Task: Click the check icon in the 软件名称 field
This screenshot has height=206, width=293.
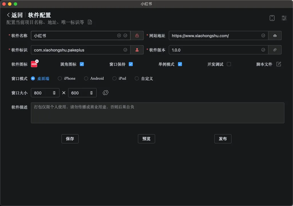Action: pos(125,35)
